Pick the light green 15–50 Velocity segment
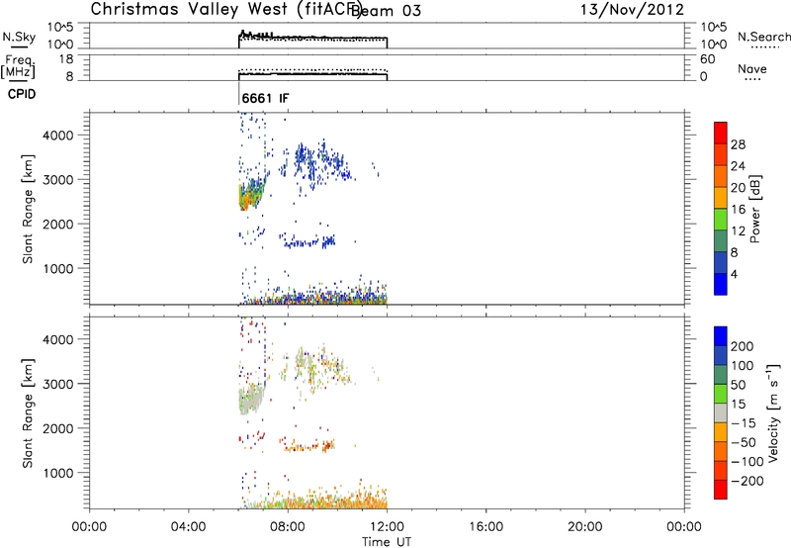The image size is (791, 548). (721, 394)
